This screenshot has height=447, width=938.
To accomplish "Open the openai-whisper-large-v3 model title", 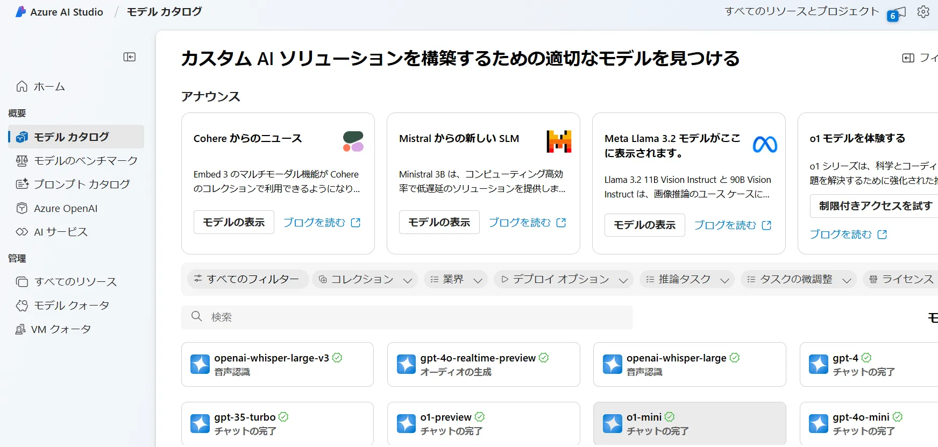I will tap(272, 358).
